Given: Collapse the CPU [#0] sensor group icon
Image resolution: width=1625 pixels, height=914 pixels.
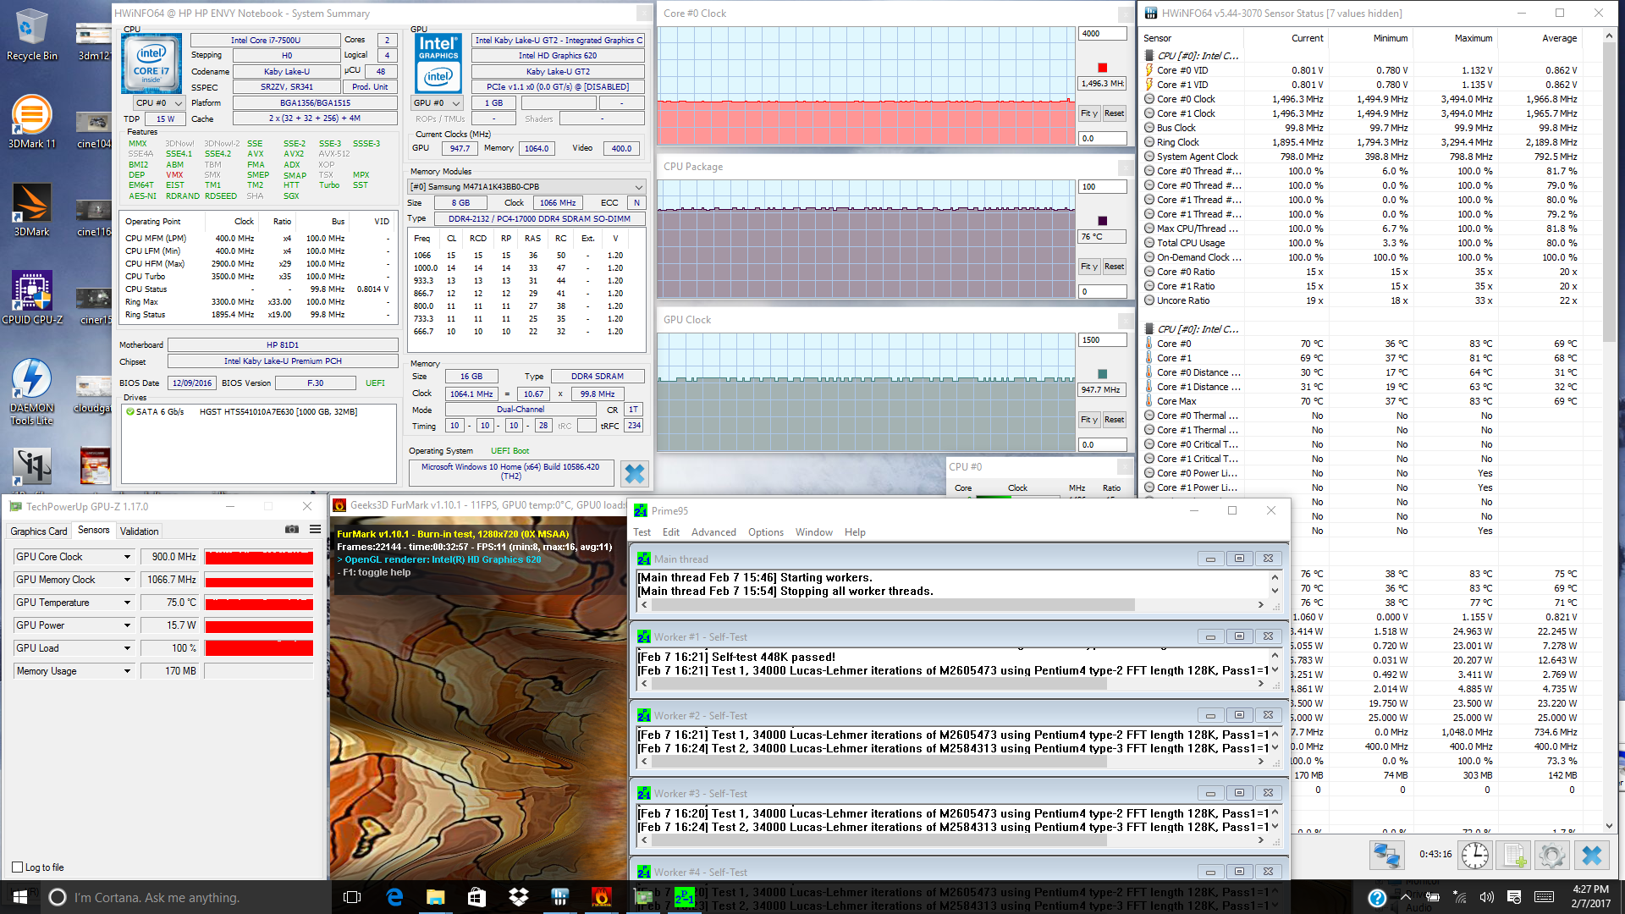Looking at the screenshot, I should point(1149,56).
